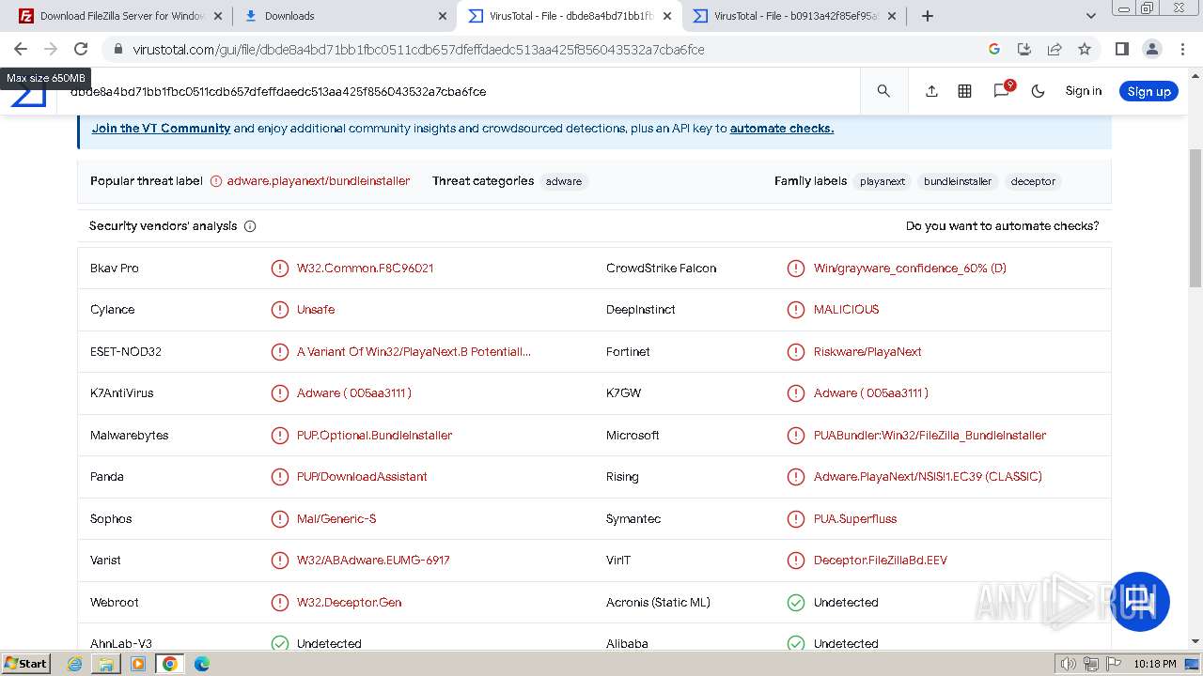Viewport: 1203px width, 676px height.
Task: Open the automate checks link
Action: 782,129
